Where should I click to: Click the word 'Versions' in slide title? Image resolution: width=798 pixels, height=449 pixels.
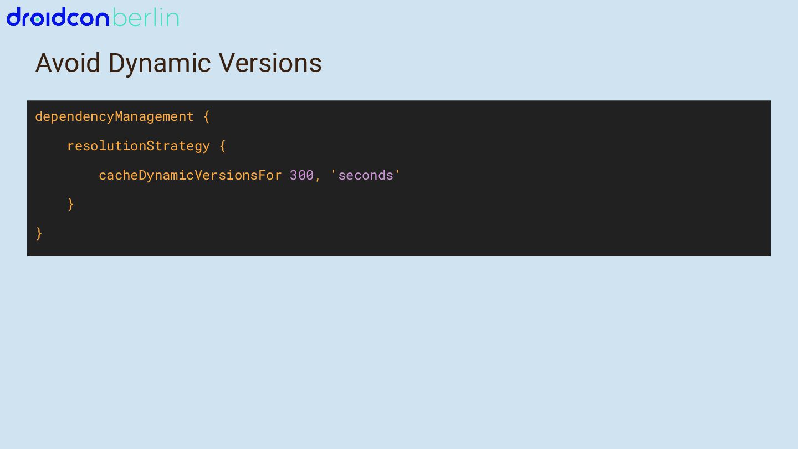pyautogui.click(x=270, y=63)
